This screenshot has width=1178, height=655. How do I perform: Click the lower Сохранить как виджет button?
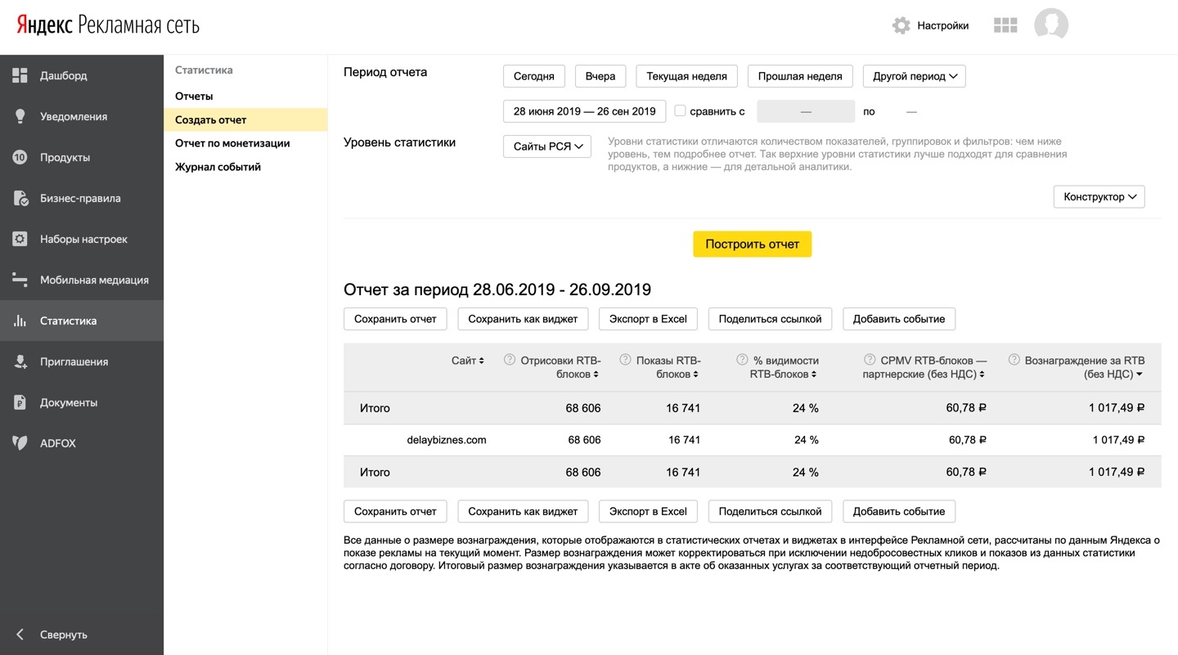523,511
